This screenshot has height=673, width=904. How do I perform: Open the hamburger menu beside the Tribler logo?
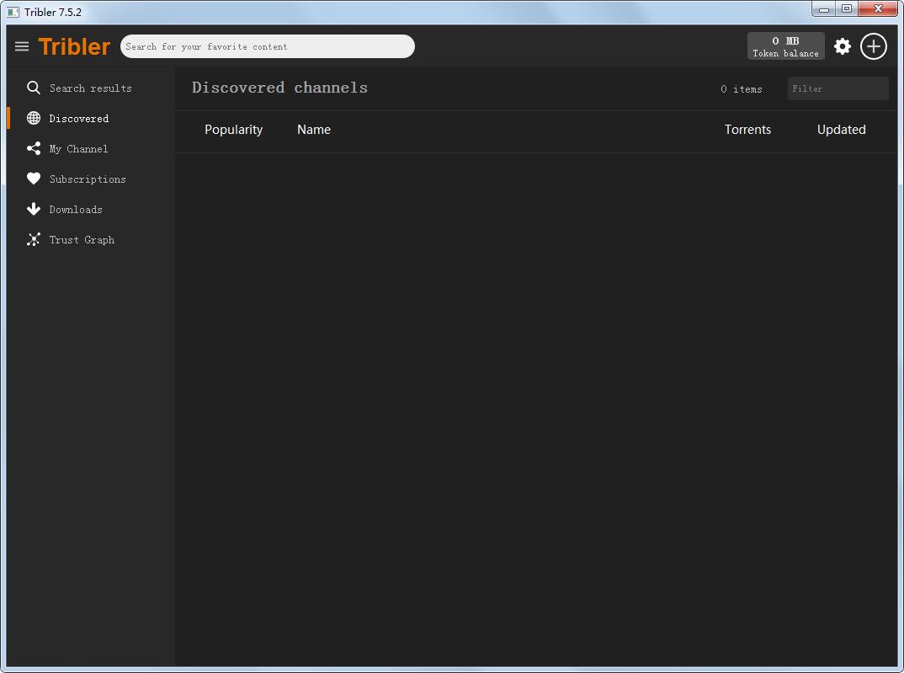click(x=22, y=46)
